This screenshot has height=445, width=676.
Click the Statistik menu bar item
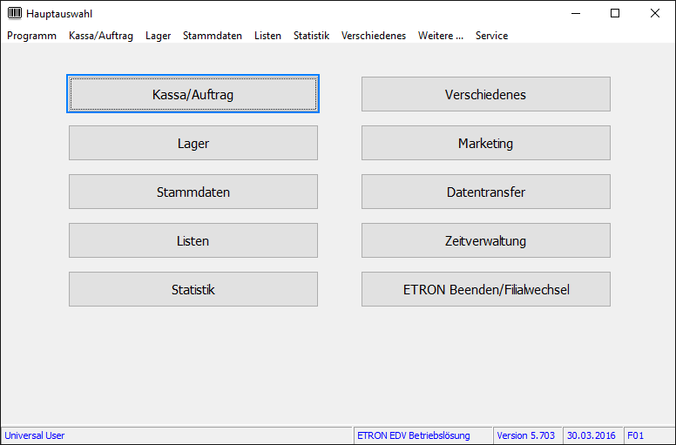311,36
